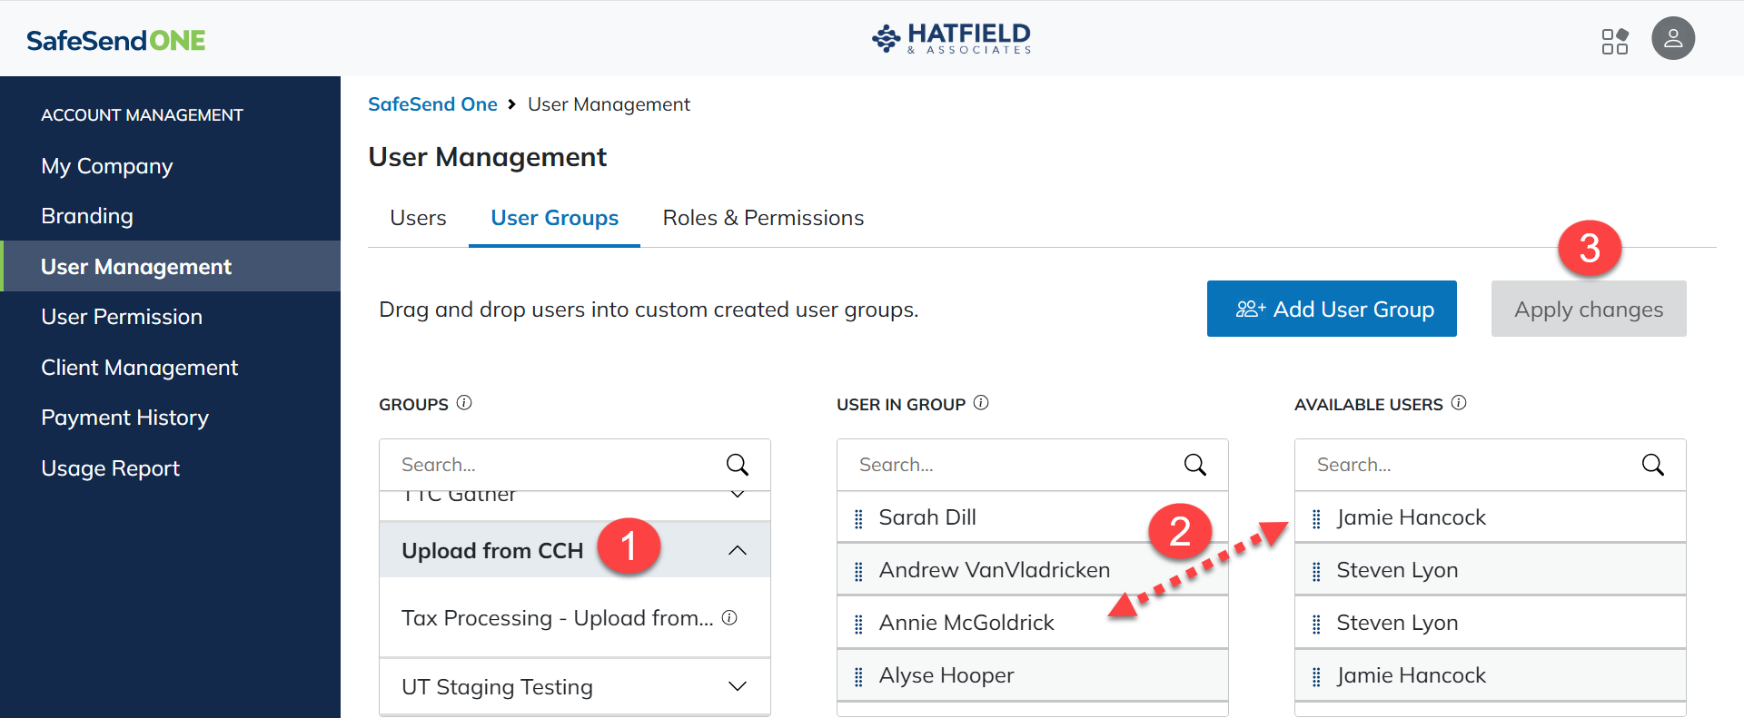The height and width of the screenshot is (718, 1744).
Task: Click the Groups info icon
Action: click(x=464, y=403)
